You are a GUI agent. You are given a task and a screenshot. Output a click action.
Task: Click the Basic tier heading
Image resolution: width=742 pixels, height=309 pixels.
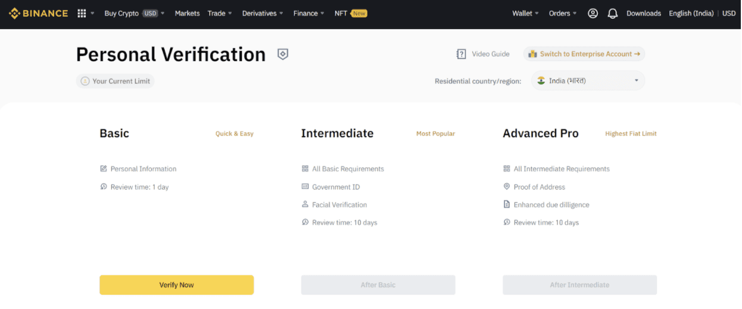114,133
